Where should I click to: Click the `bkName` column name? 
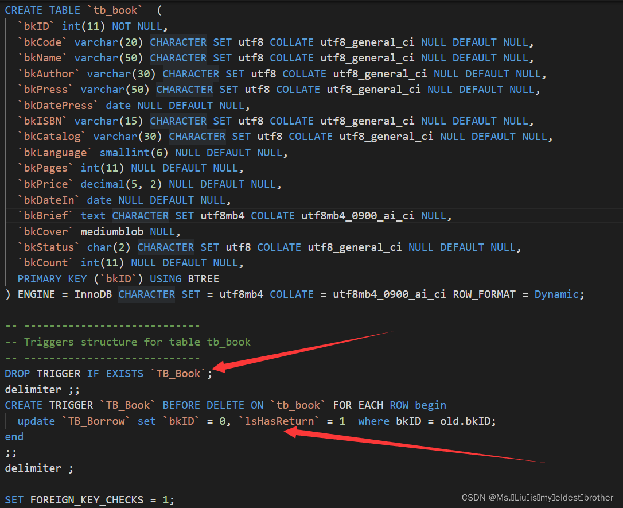(42, 58)
